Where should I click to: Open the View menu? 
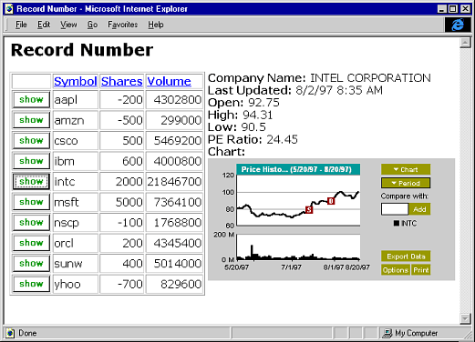click(68, 25)
